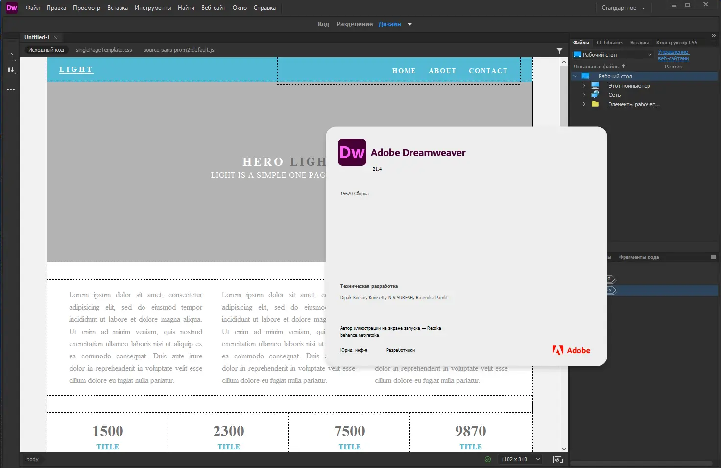Click the Adobe logo in About dialog
The width and height of the screenshot is (721, 468).
coord(571,350)
